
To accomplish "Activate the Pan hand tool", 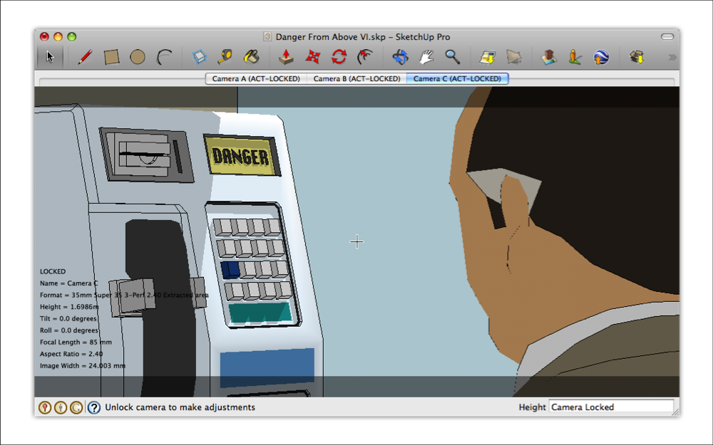I will click(x=426, y=57).
